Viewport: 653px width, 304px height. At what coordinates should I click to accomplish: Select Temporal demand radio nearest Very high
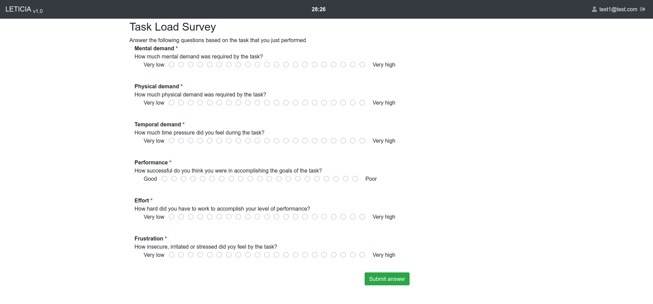362,141
